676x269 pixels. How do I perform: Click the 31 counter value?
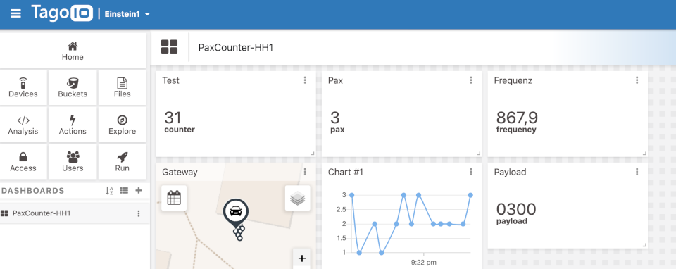[173, 118]
